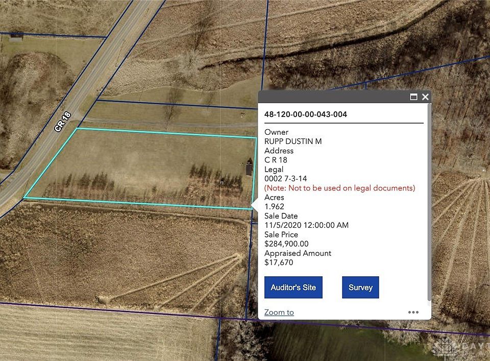The height and width of the screenshot is (361, 490).
Task: Open the three-dot more options menu
Action: pyautogui.click(x=413, y=312)
